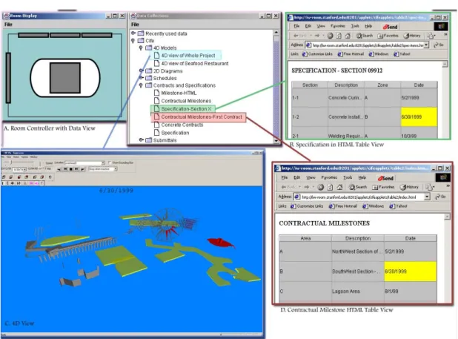Click Go arrow in Milestones browser
Image resolution: width=458 pixels, height=339 pixels.
click(x=440, y=197)
